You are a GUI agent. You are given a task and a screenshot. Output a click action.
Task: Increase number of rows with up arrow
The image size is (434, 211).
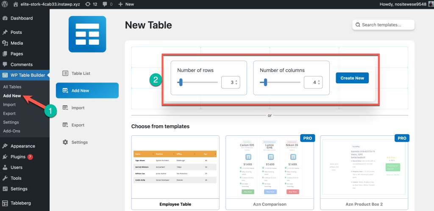(236, 81)
